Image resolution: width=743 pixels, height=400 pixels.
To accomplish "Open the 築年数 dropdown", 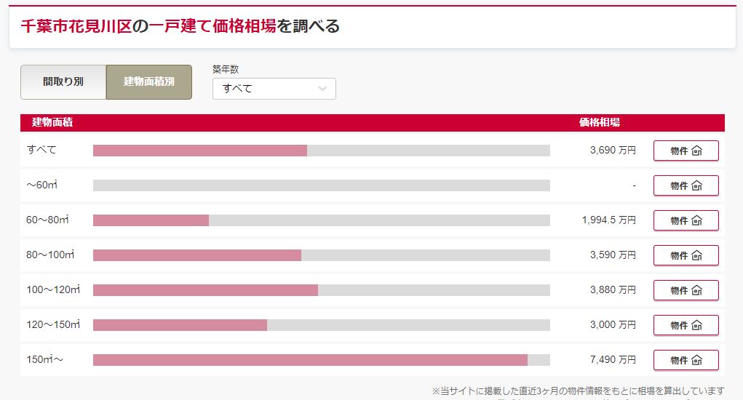I will click(274, 89).
